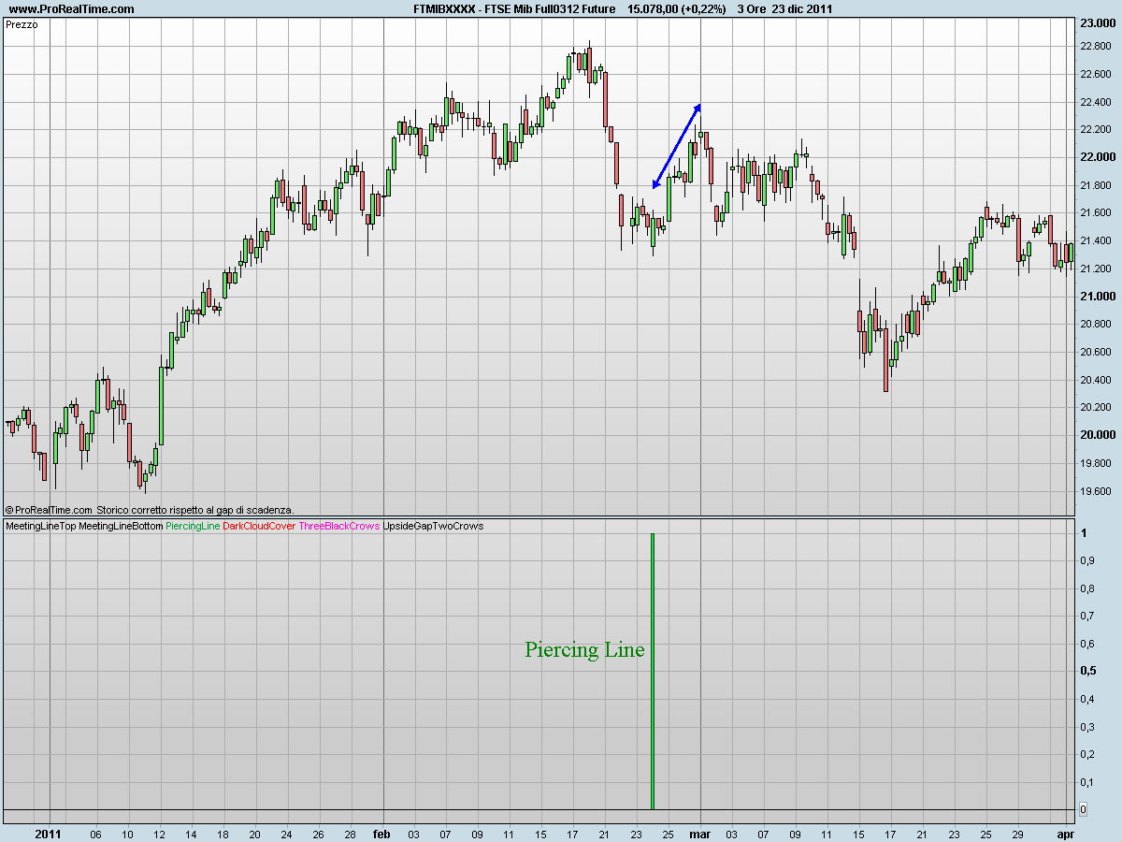
Task: Click the green Piercing Line signal bar
Action: tap(652, 671)
